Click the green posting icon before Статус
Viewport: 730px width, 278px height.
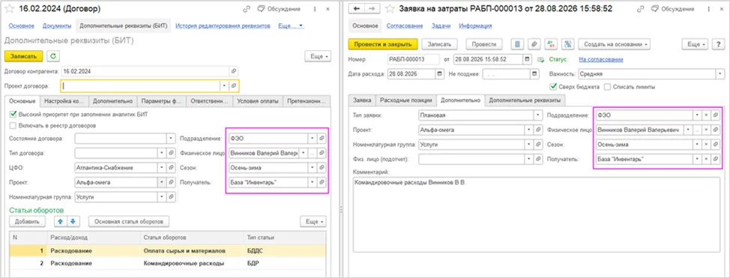(540, 60)
